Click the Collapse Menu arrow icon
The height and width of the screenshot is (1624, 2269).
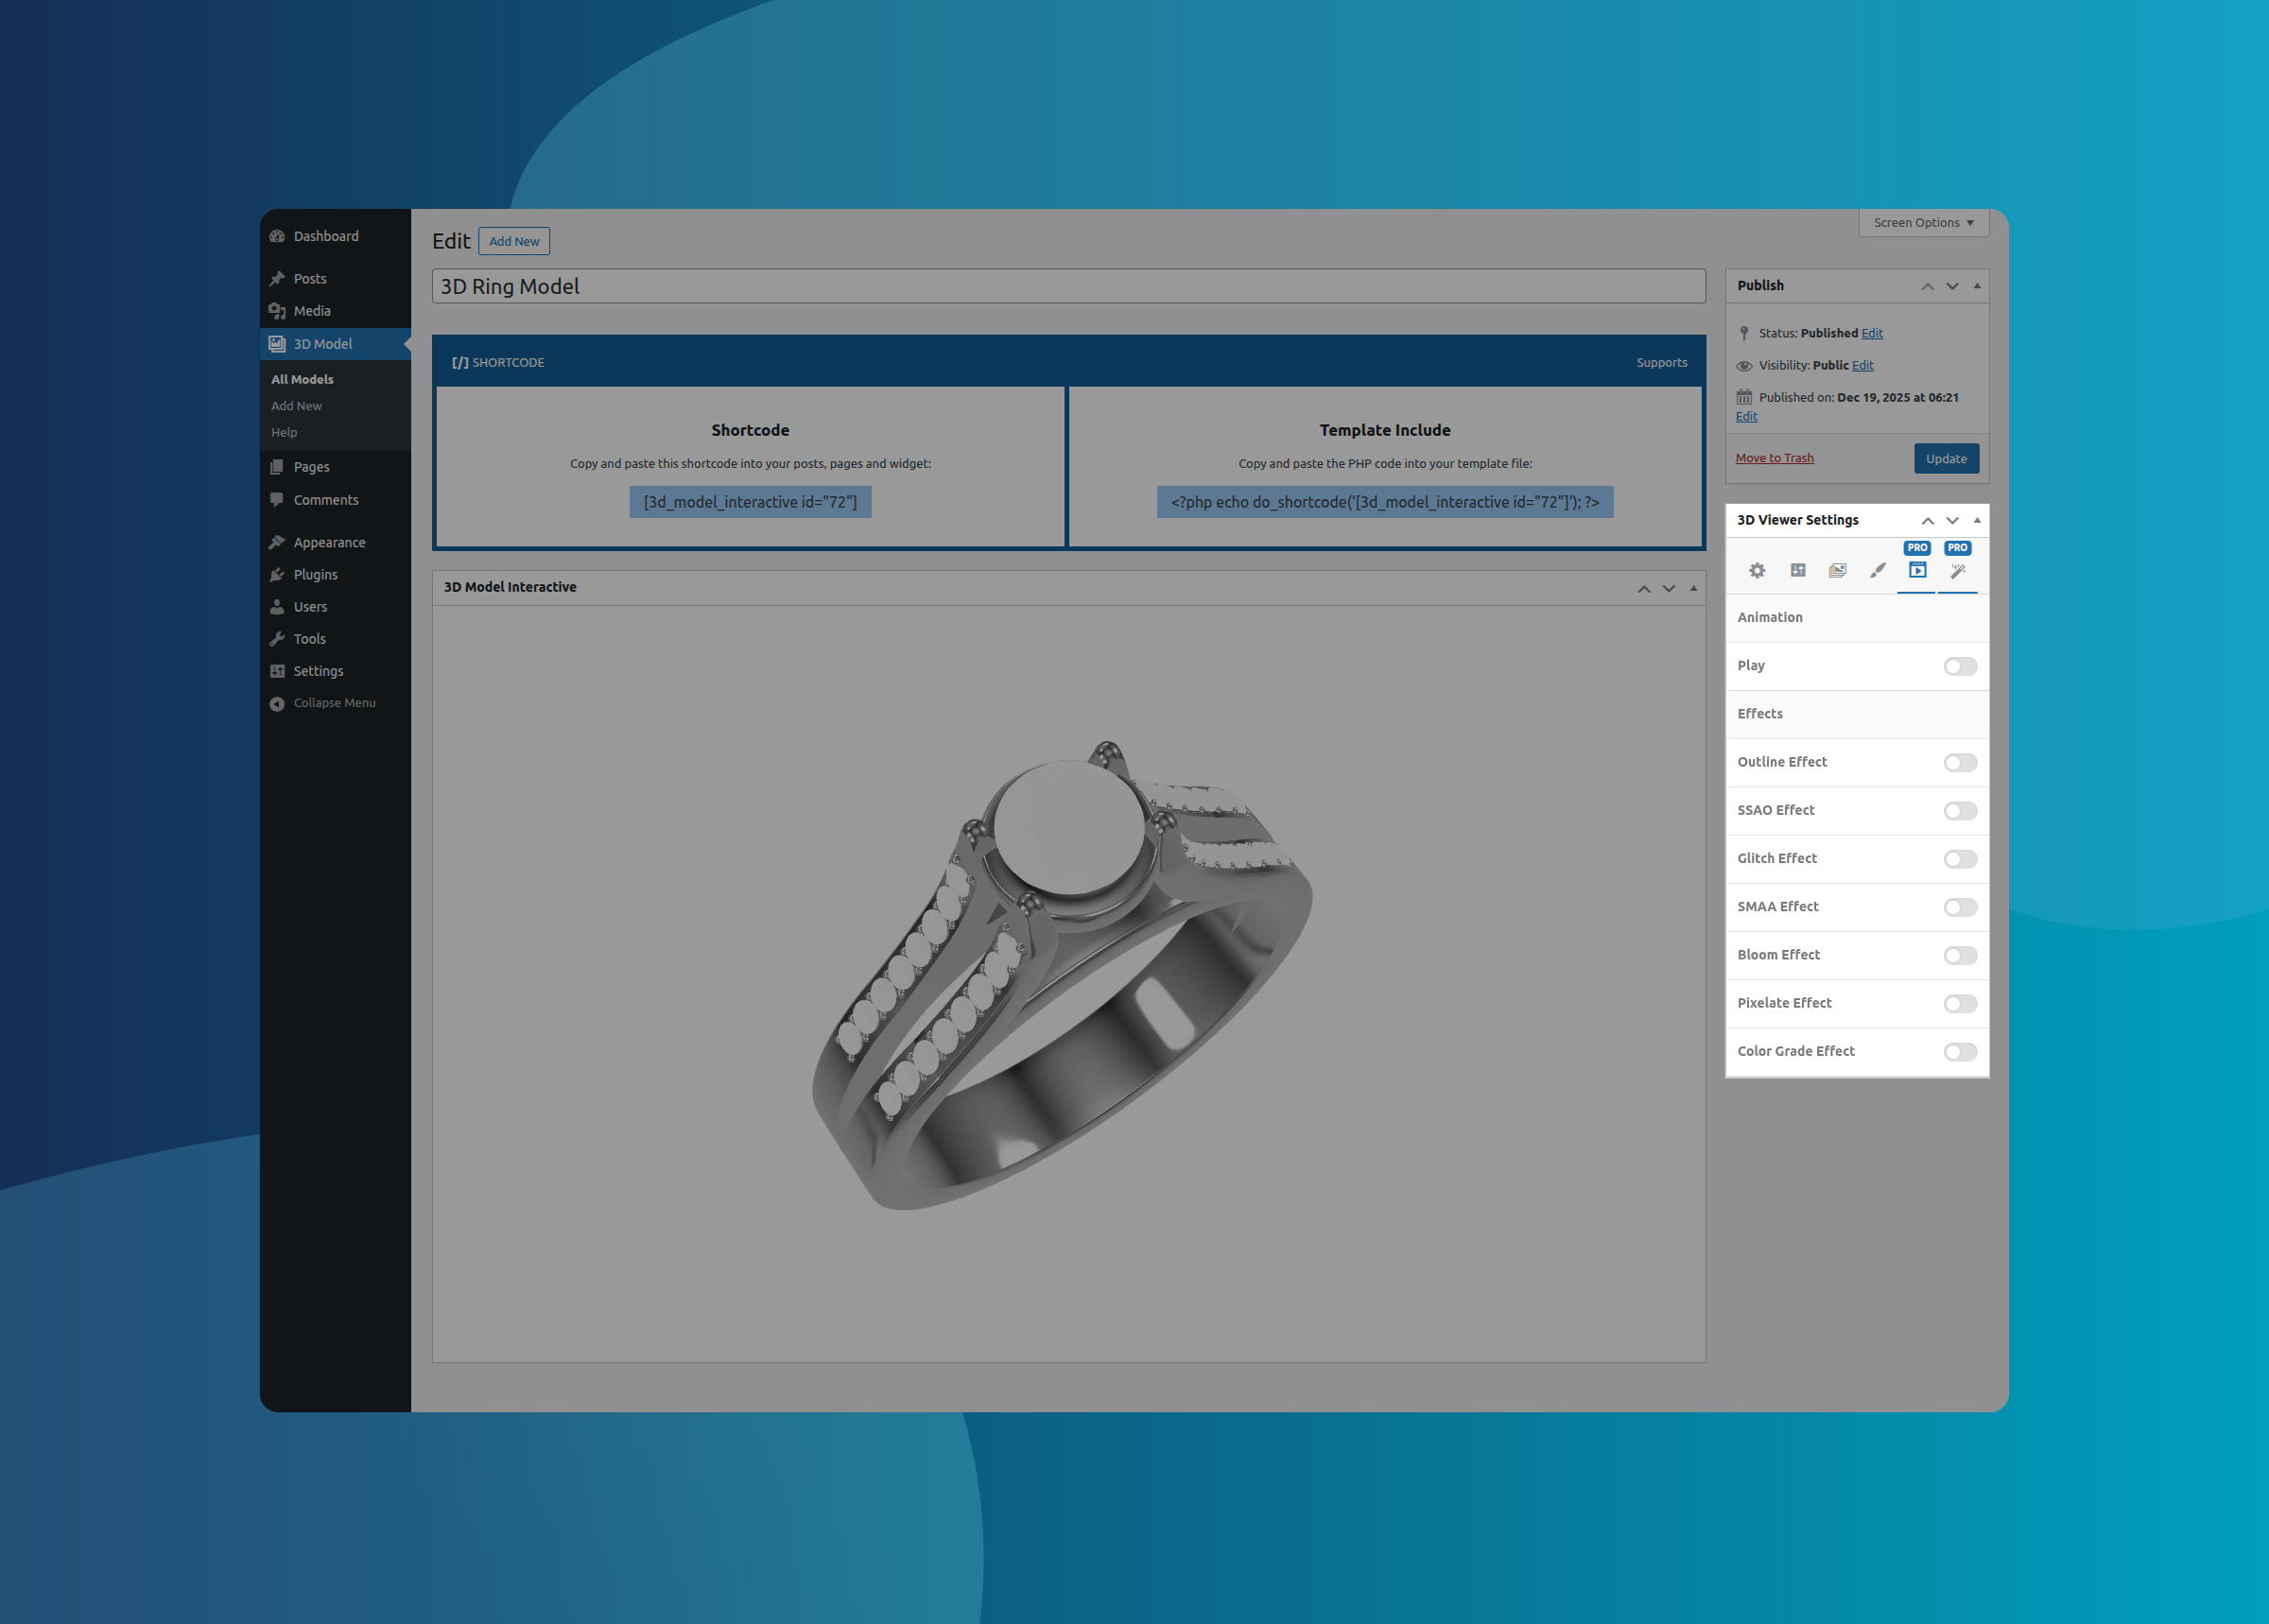(x=277, y=703)
